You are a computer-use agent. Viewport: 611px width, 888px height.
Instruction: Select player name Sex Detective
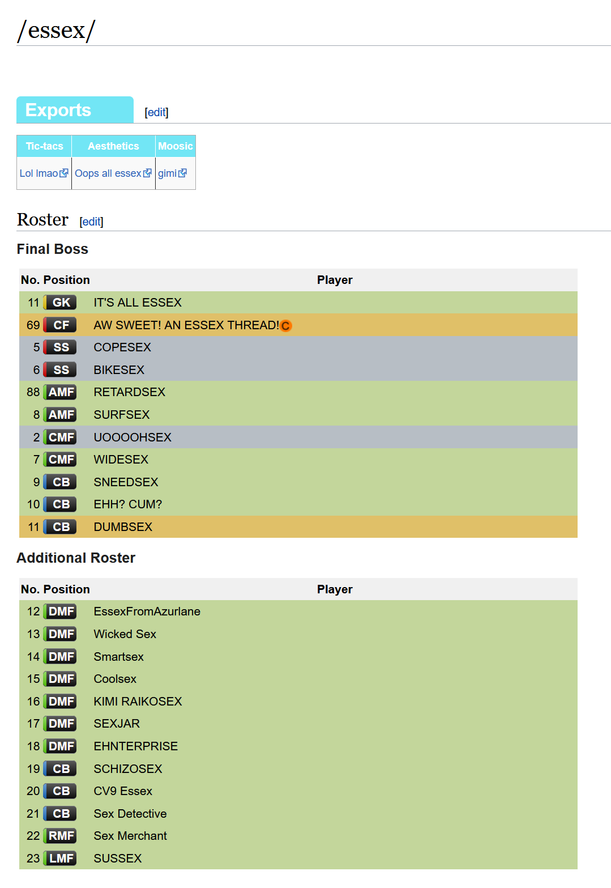[x=130, y=814]
